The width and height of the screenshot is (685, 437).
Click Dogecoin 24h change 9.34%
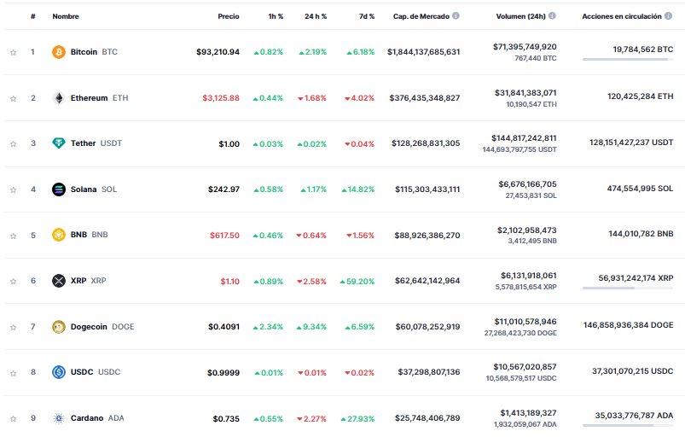click(311, 327)
